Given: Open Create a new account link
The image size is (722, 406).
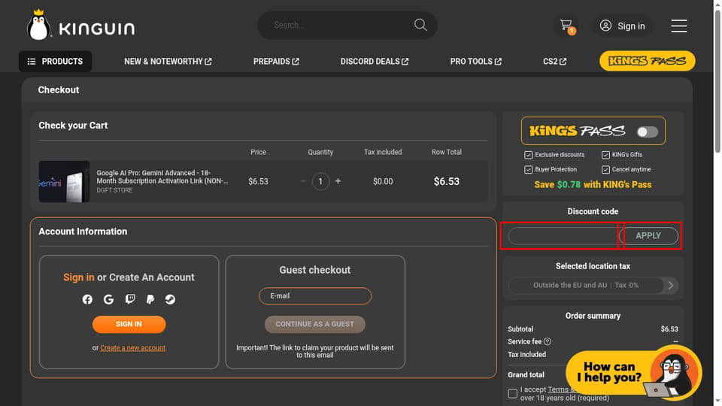Looking at the screenshot, I should click(x=132, y=348).
